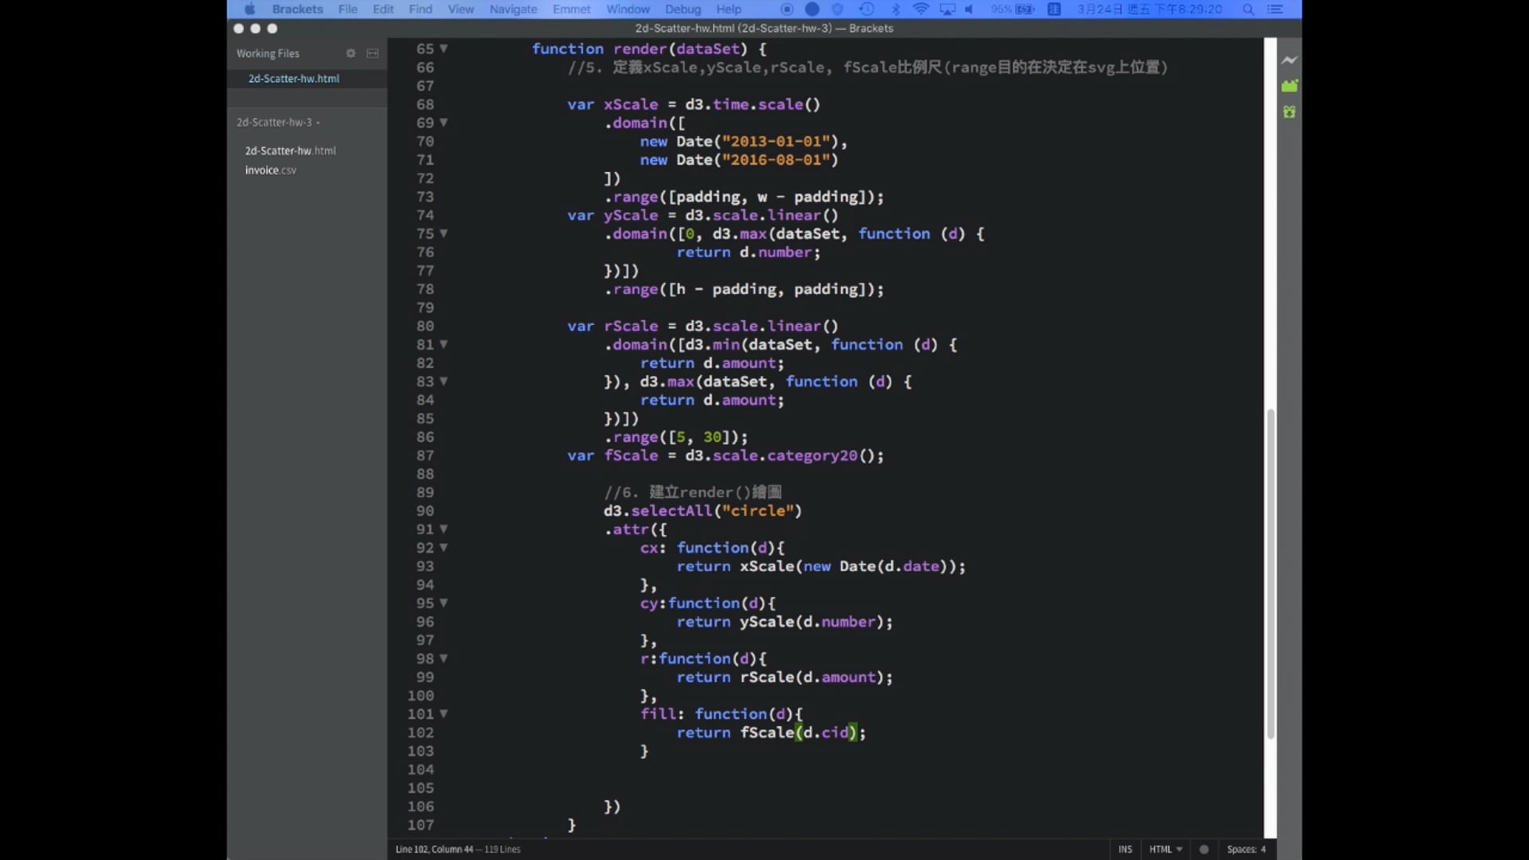The height and width of the screenshot is (860, 1529).
Task: Collapse fold triangle at line 81
Action: click(x=444, y=344)
